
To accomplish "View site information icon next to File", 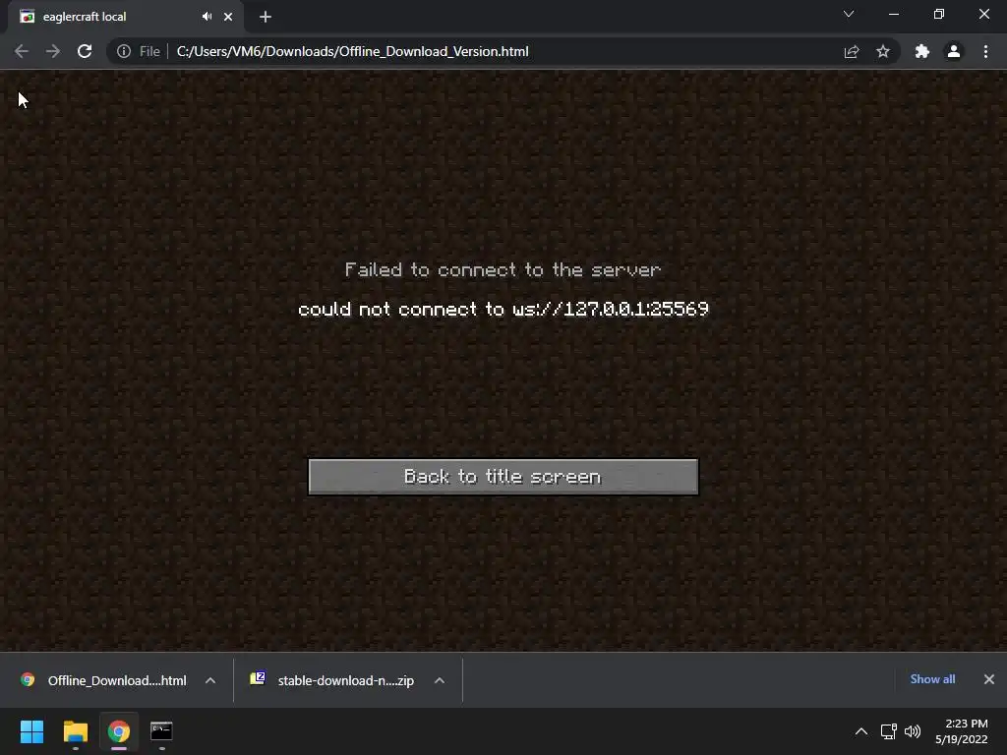I will [123, 51].
